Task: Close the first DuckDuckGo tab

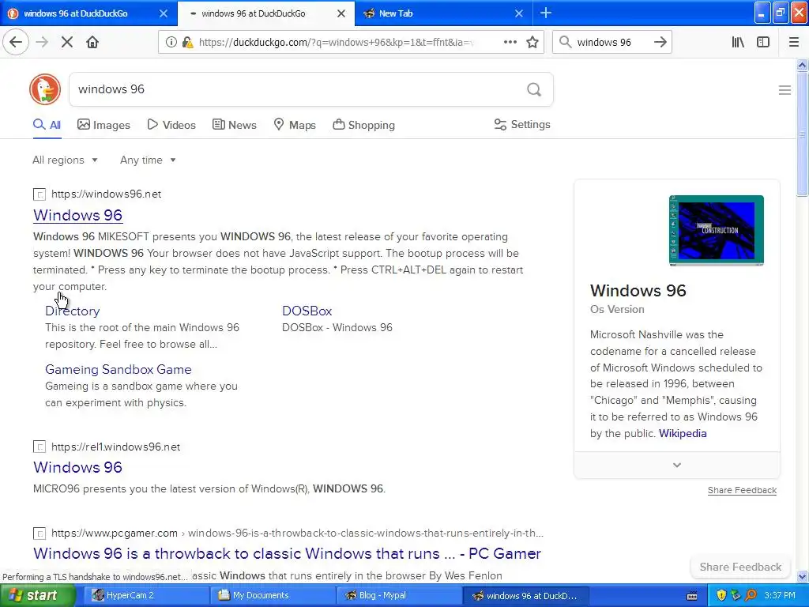Action: click(x=164, y=13)
